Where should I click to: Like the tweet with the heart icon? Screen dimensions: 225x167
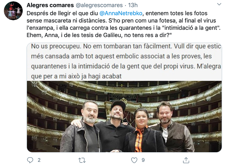(x=134, y=160)
